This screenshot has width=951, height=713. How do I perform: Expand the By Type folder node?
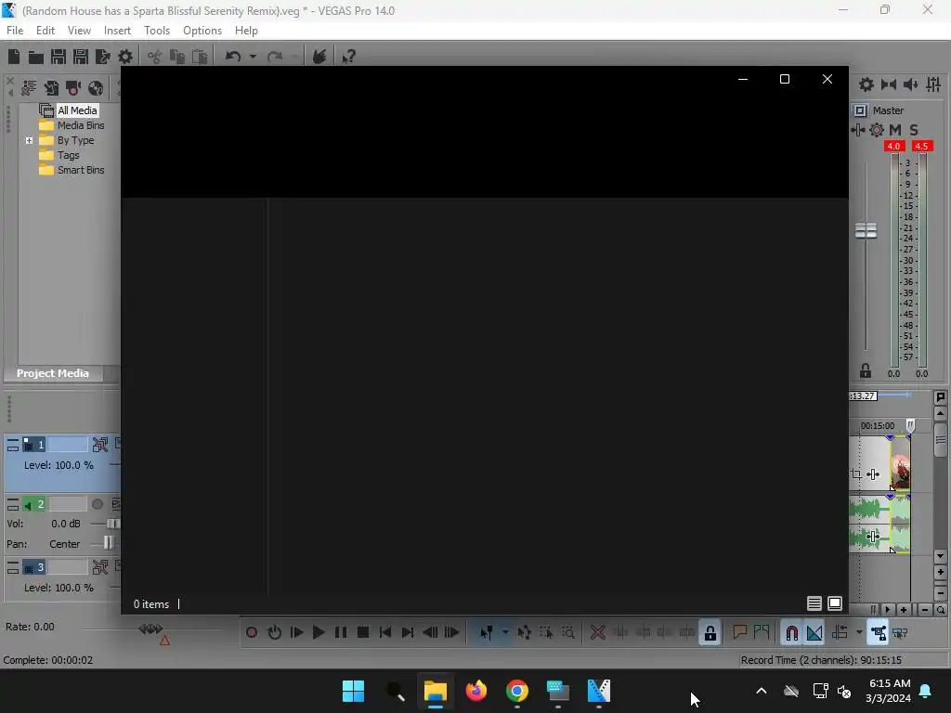pyautogui.click(x=29, y=141)
